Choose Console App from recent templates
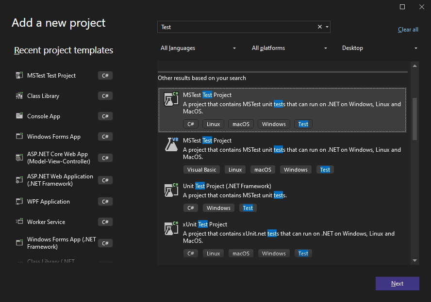 coord(43,116)
